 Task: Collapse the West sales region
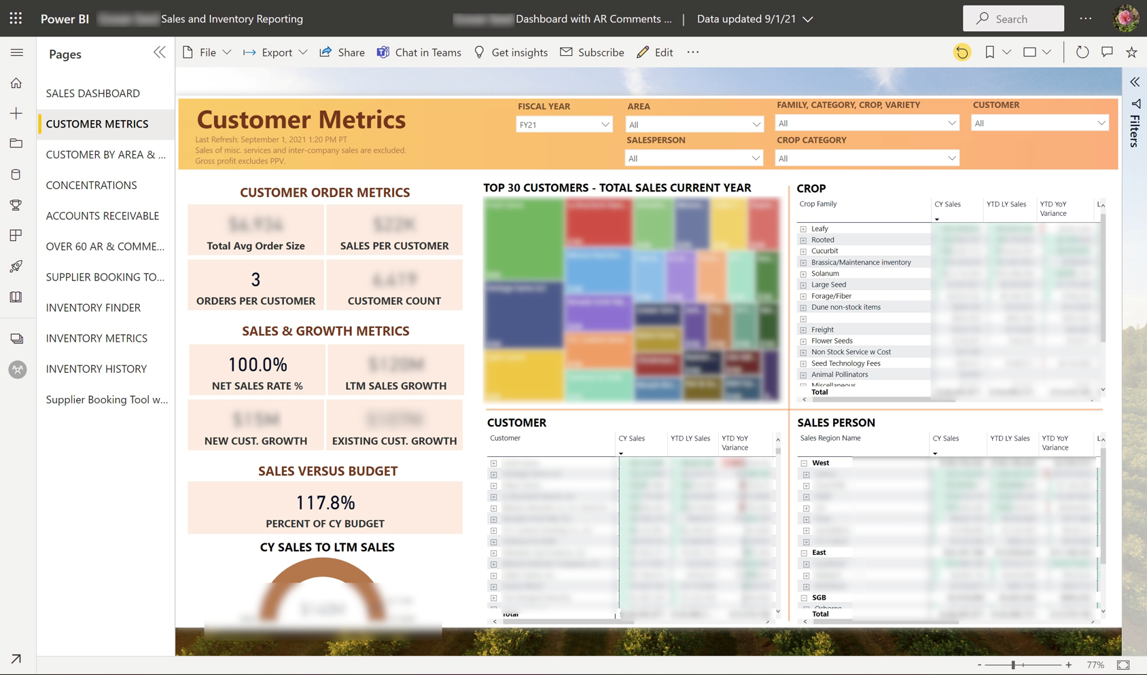coord(804,463)
